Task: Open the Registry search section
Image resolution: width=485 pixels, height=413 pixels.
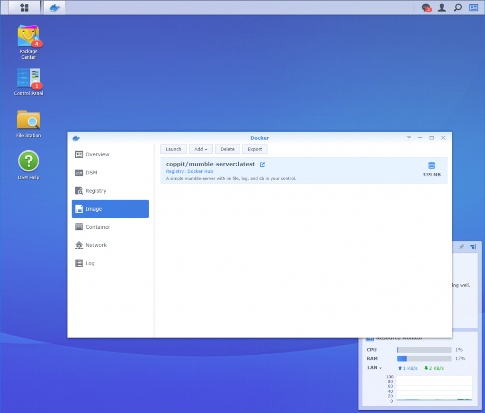Action: click(x=95, y=190)
